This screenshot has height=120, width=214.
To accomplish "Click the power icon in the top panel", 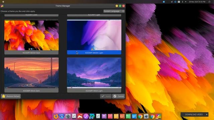I will [209, 2].
